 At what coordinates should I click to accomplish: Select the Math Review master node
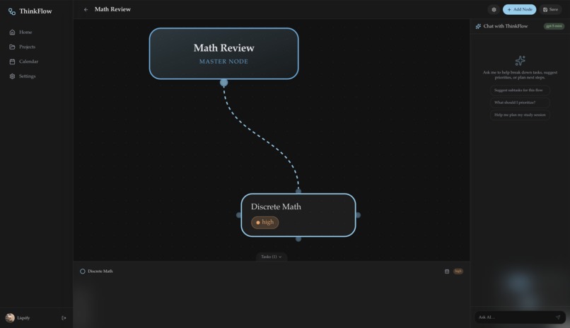pos(224,54)
